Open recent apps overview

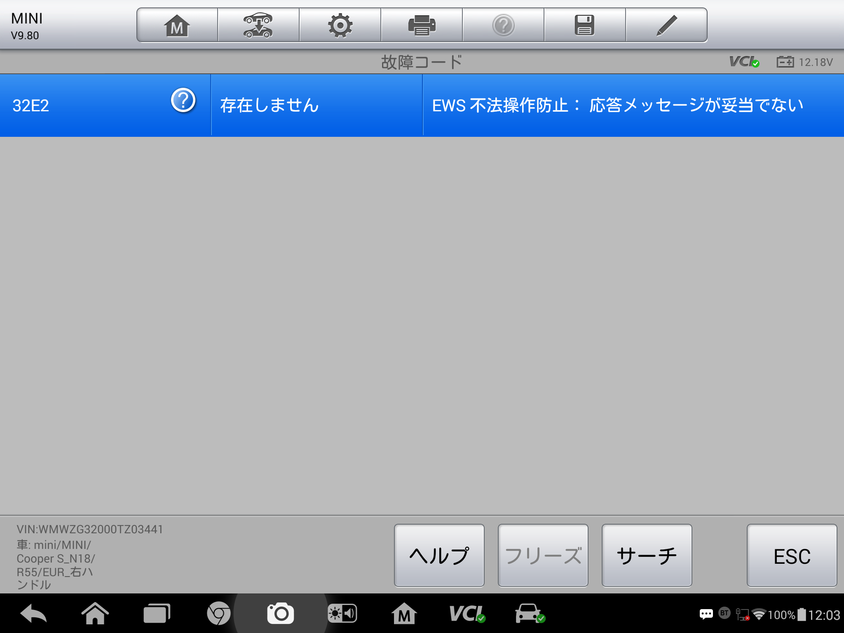point(157,614)
